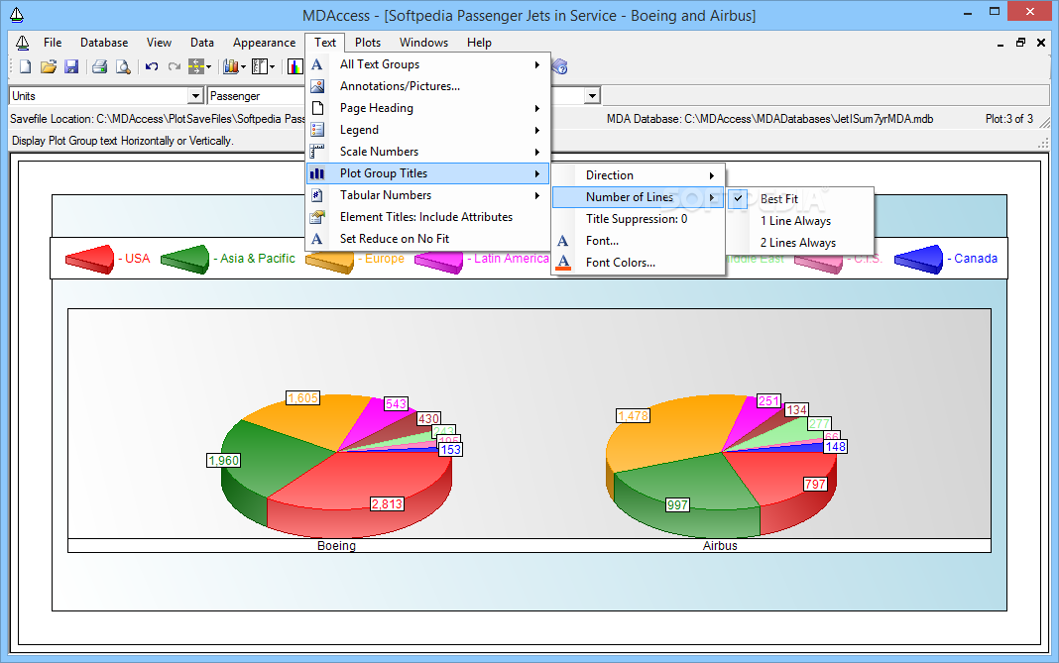Viewport: 1059px width, 663px height.
Task: Click the blue Canada legend wedge
Action: (x=918, y=260)
